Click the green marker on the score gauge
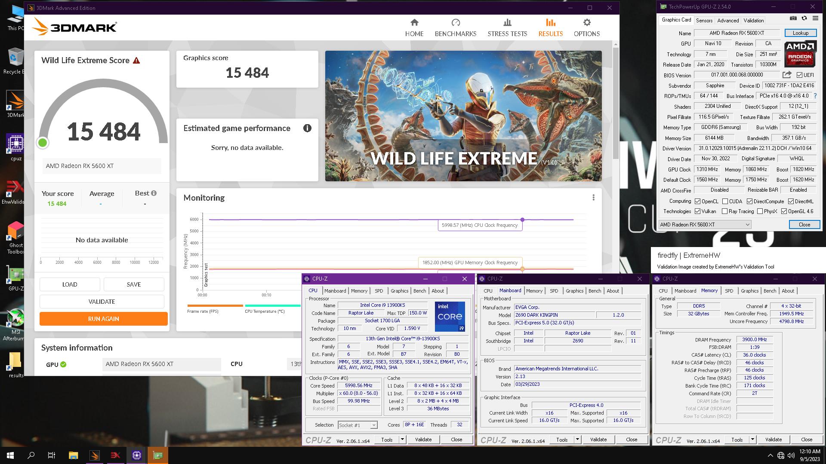This screenshot has width=826, height=464. (43, 143)
